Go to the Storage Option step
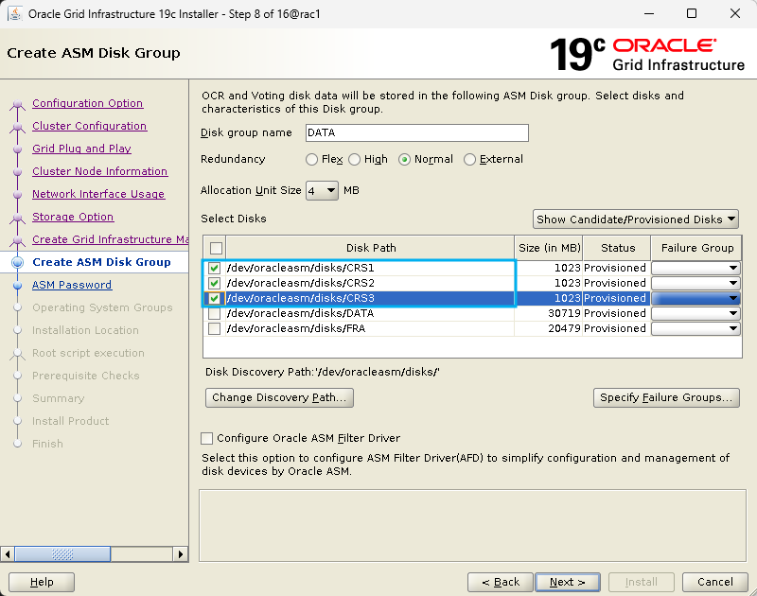Screen dimensions: 757x596 (73, 217)
